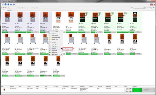Click the icon beside Abort job
Screen dimensions: 156x95
click(x=50, y=42)
